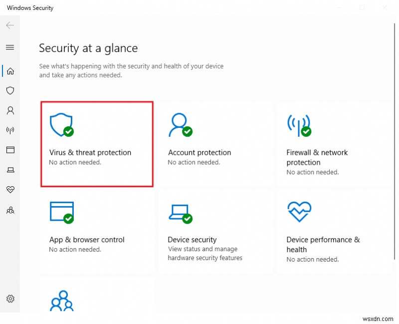Open the Account protection tile
The image size is (399, 324).
point(215,144)
